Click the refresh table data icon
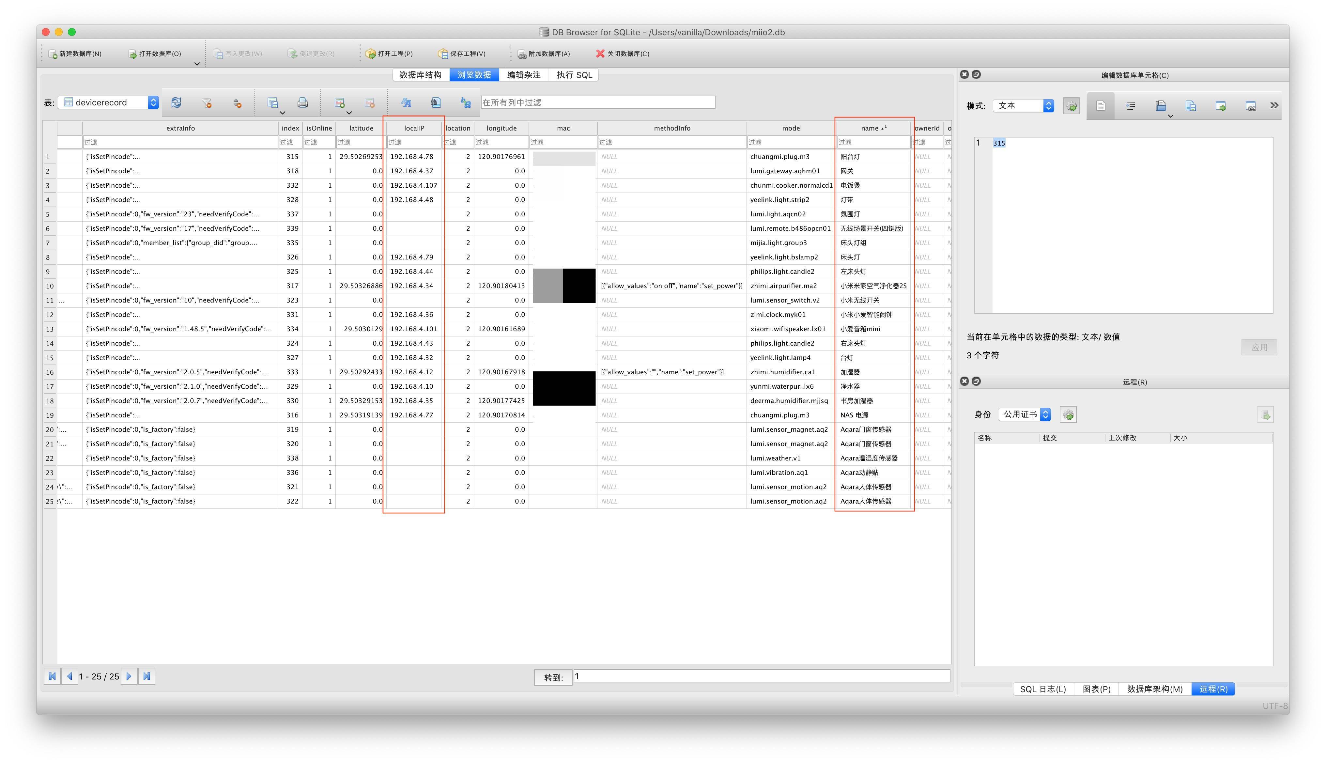Image resolution: width=1326 pixels, height=763 pixels. tap(176, 102)
